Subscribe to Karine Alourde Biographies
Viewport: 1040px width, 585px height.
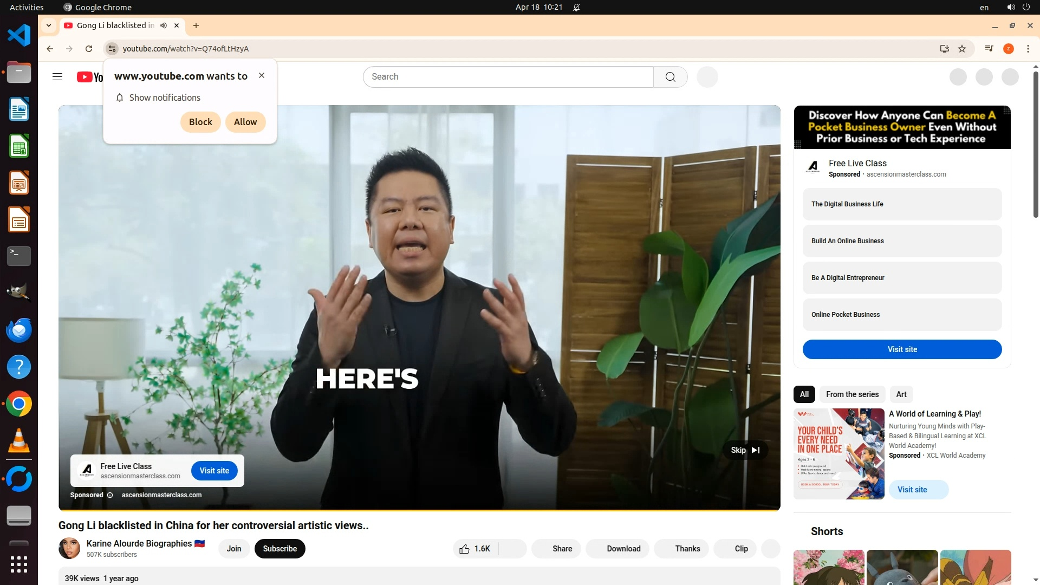[x=279, y=549]
